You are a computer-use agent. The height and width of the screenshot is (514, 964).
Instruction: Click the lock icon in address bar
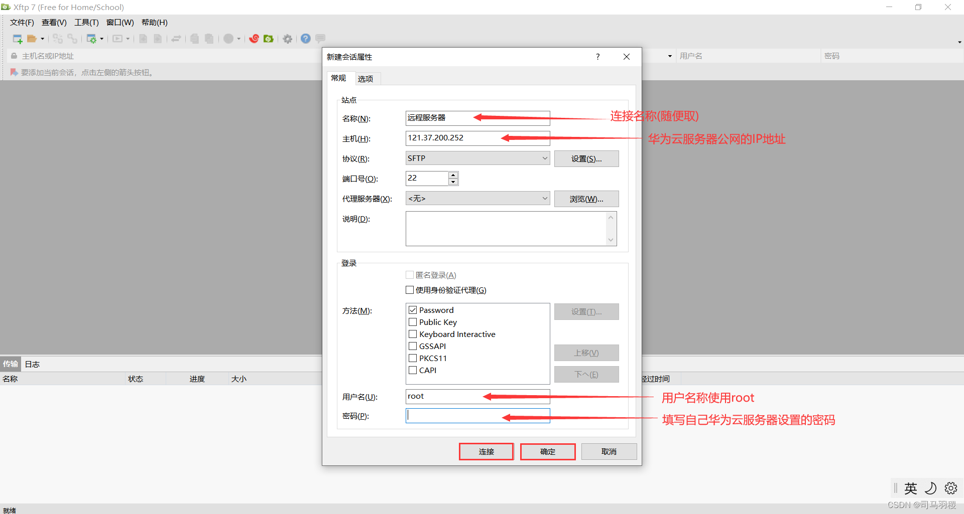14,56
